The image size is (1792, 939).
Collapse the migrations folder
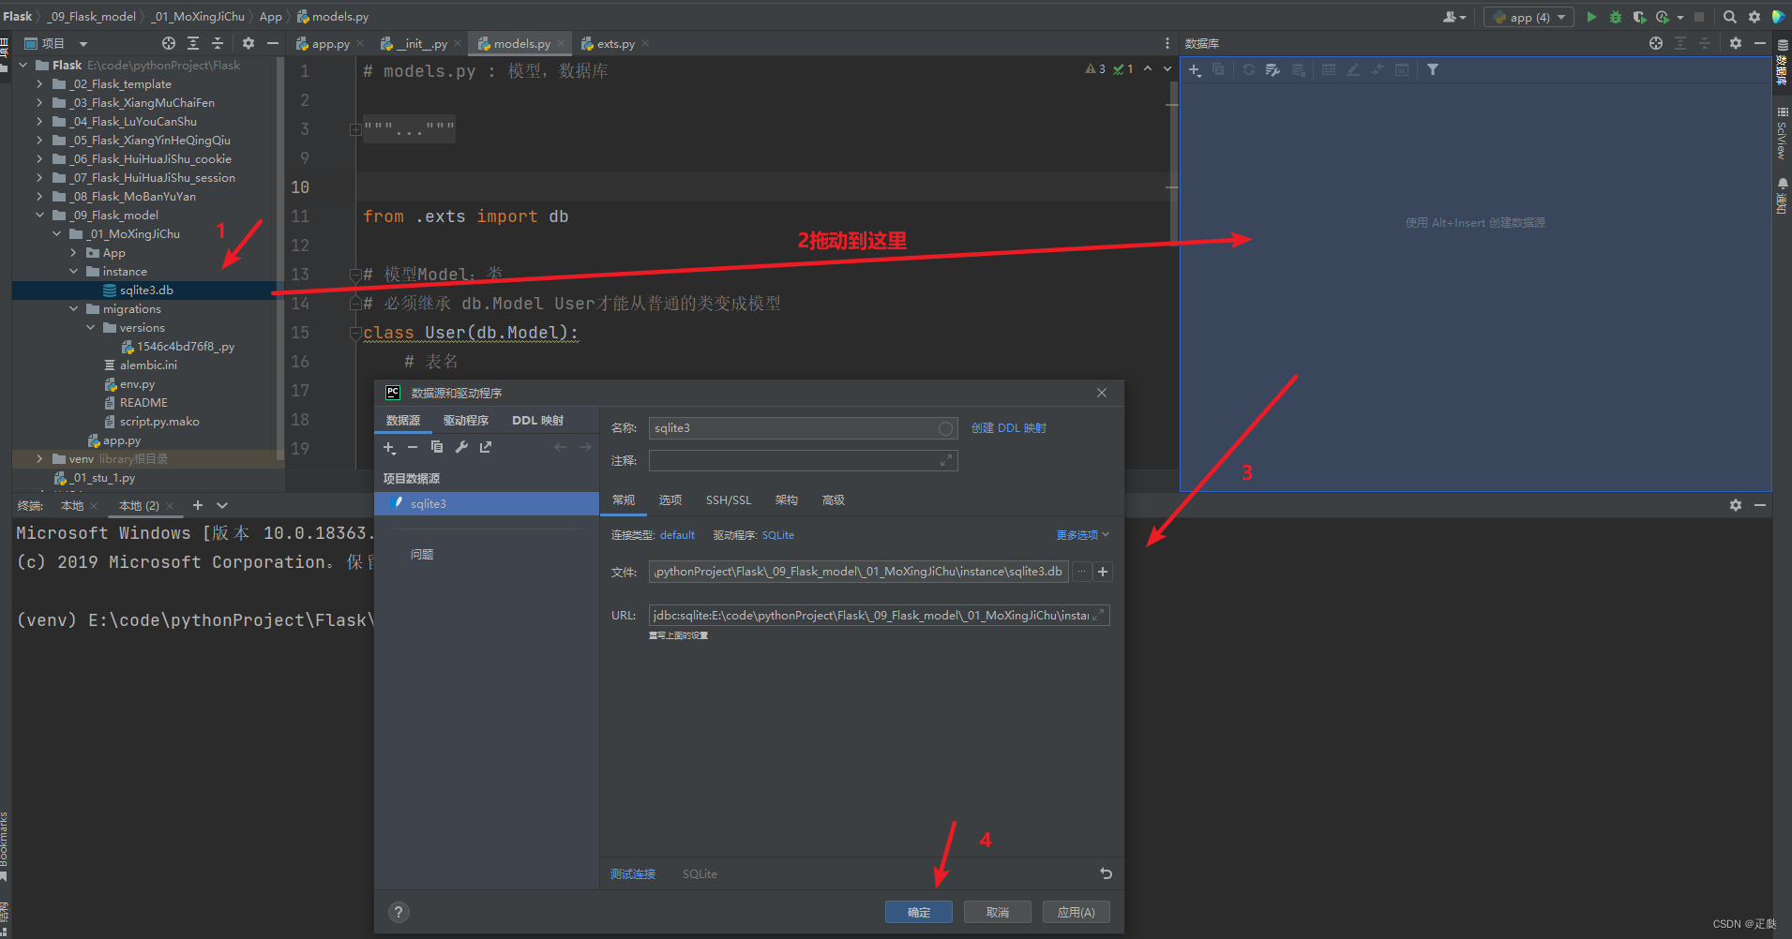(73, 309)
